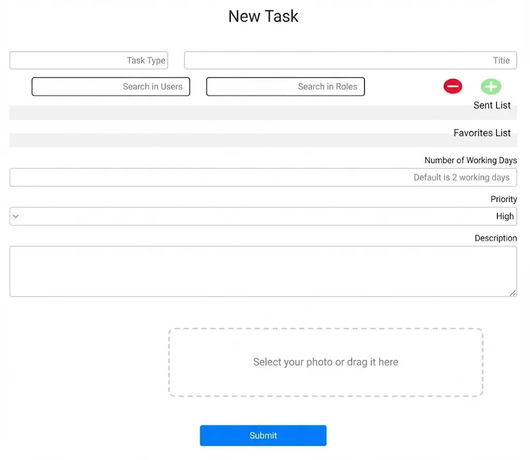Open the photo upload drop zone

coord(326,362)
